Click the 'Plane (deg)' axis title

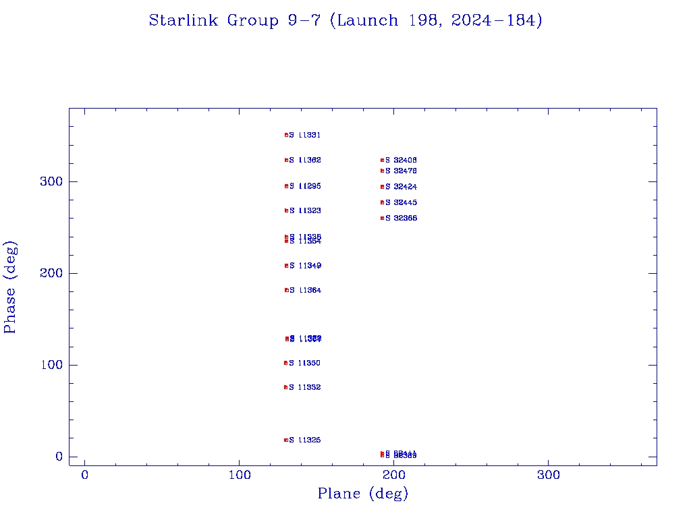pyautogui.click(x=363, y=493)
